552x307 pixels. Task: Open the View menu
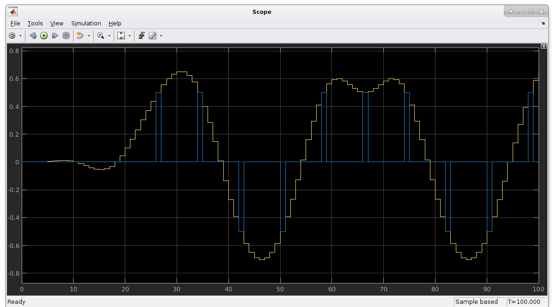tap(56, 23)
